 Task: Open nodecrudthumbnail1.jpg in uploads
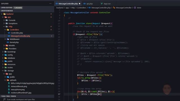(x=21, y=93)
